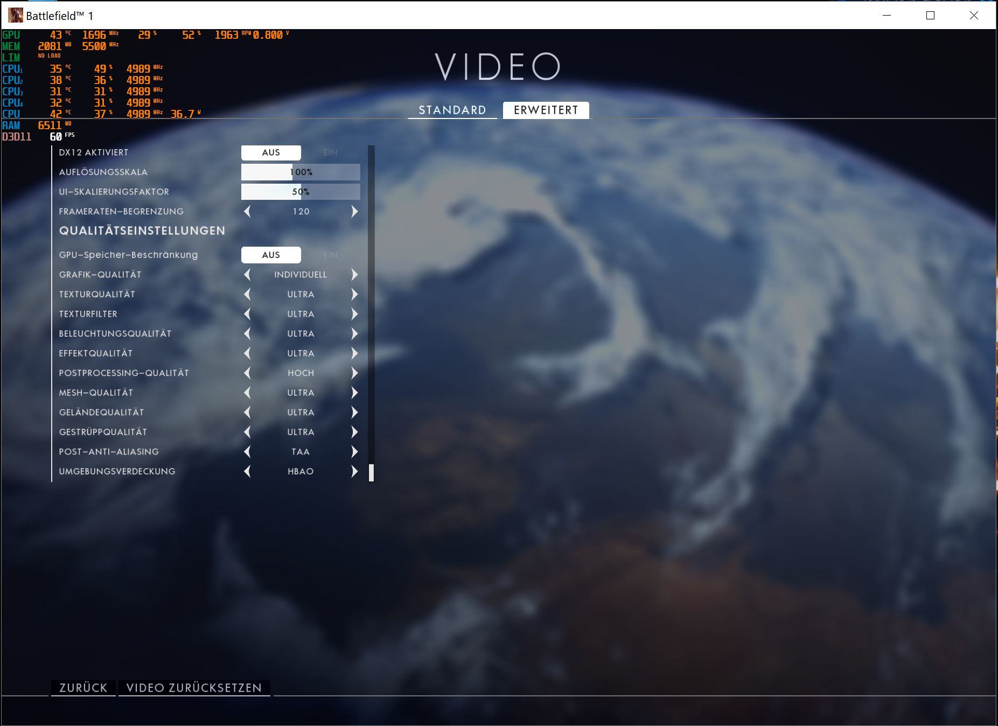This screenshot has width=998, height=726.
Task: Click the Gestrüppqualität label
Action: coord(103,432)
